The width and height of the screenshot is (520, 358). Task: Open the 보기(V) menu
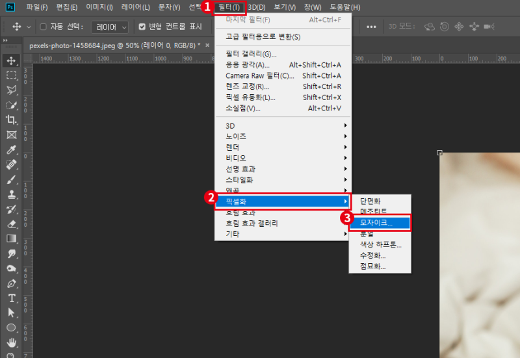(285, 7)
